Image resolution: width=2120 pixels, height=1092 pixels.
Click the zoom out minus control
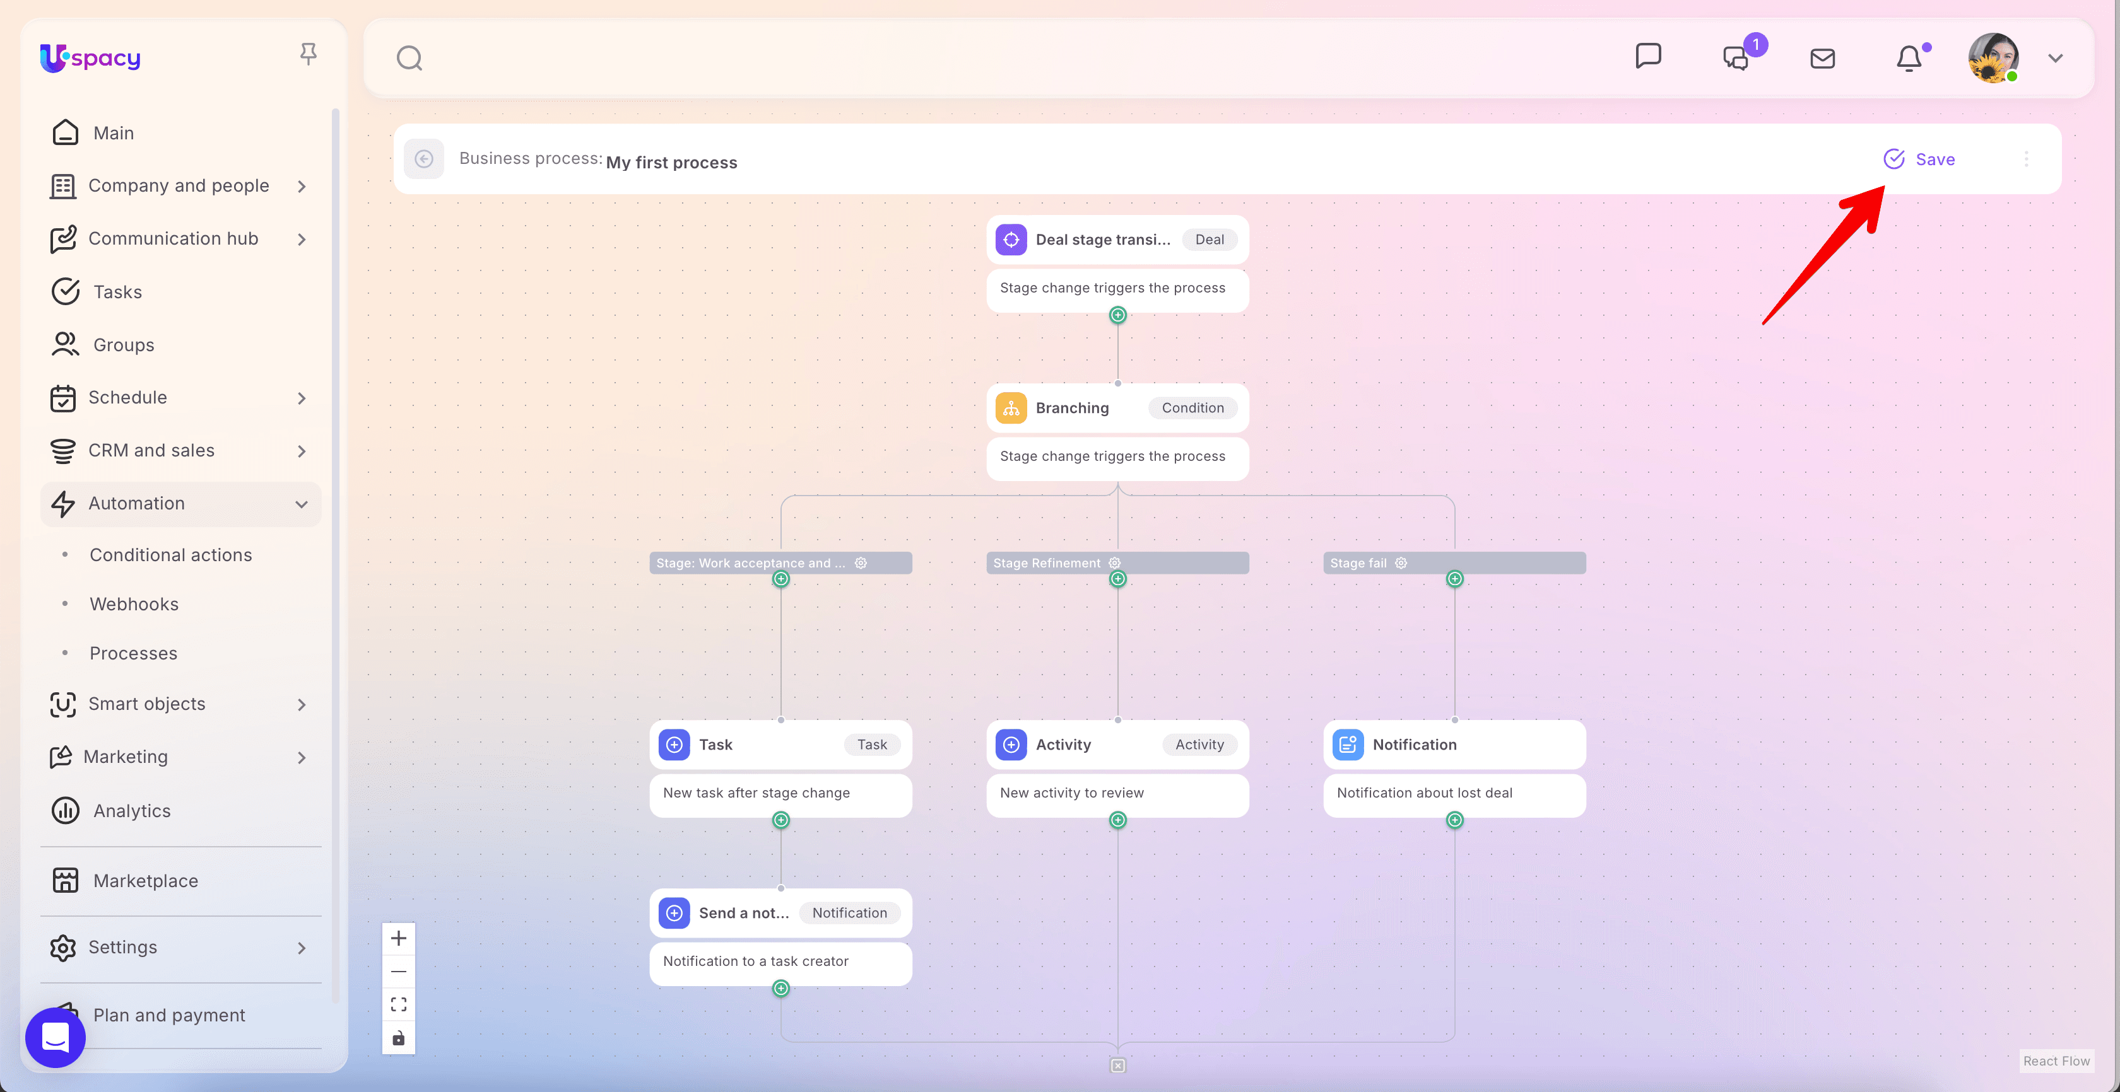pos(398,971)
